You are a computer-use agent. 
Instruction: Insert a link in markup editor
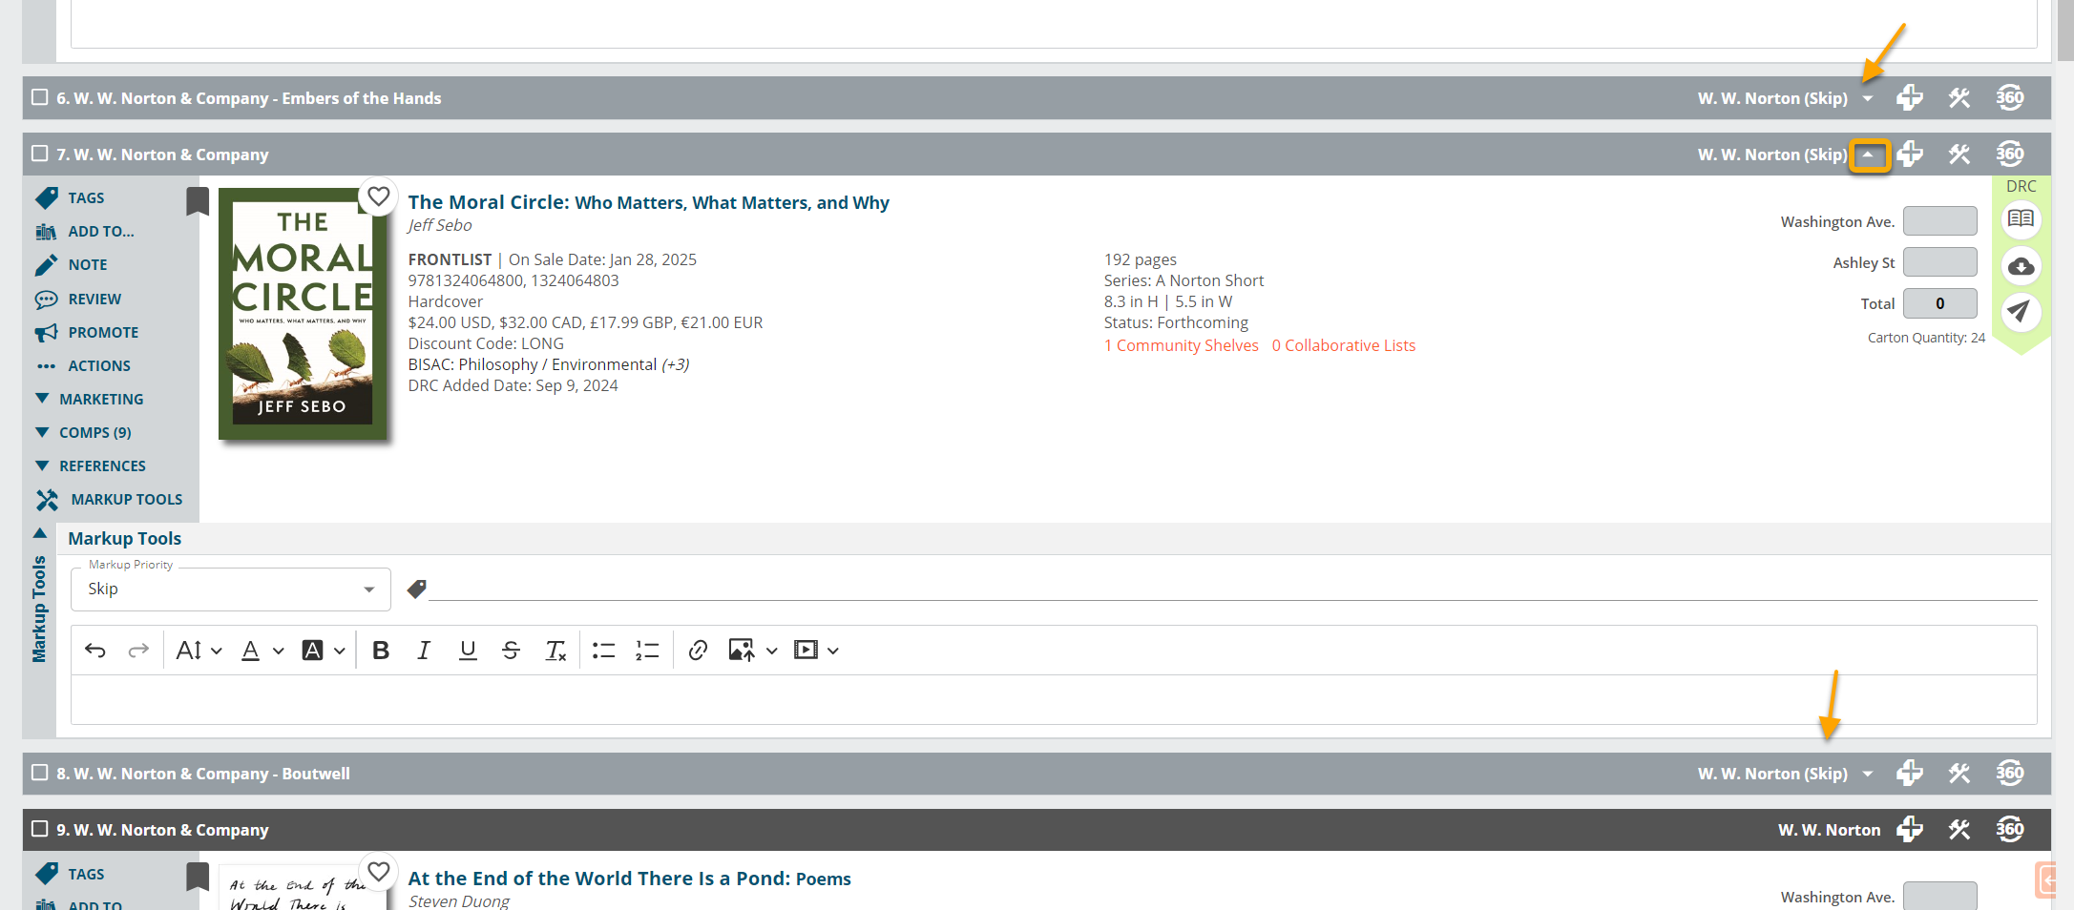coord(698,651)
